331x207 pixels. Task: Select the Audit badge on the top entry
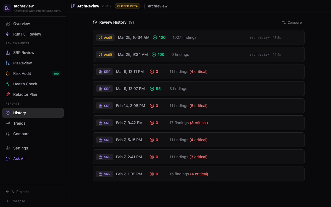tap(105, 37)
